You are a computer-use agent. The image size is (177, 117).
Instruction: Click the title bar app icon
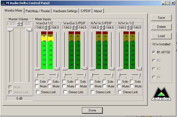[x=3, y=3]
